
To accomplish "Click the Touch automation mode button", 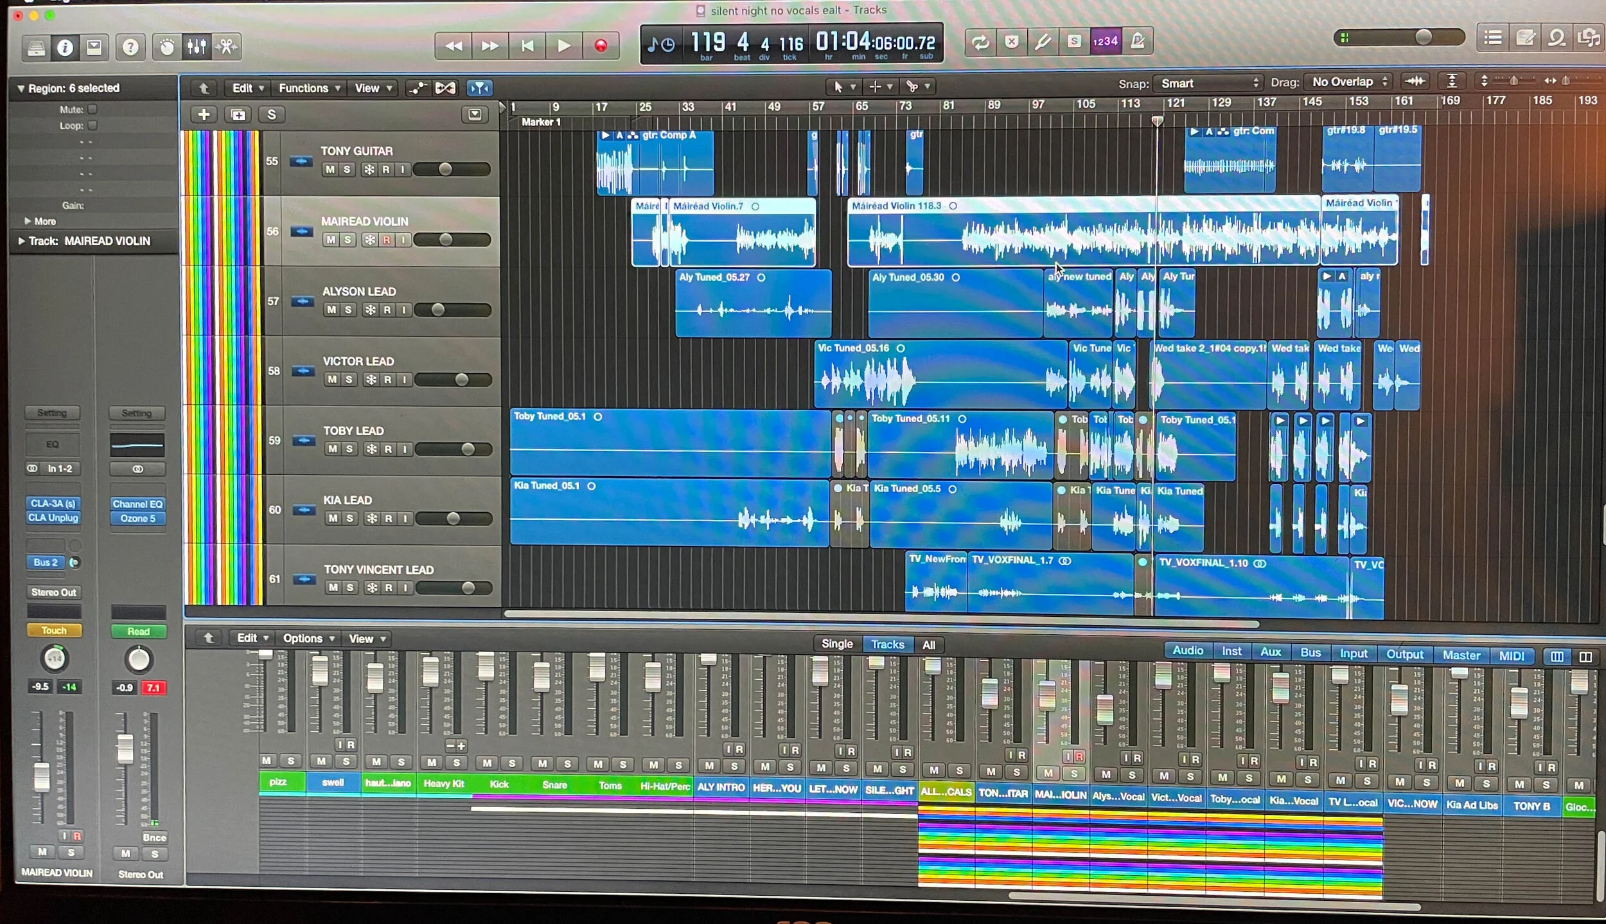I will [x=54, y=630].
